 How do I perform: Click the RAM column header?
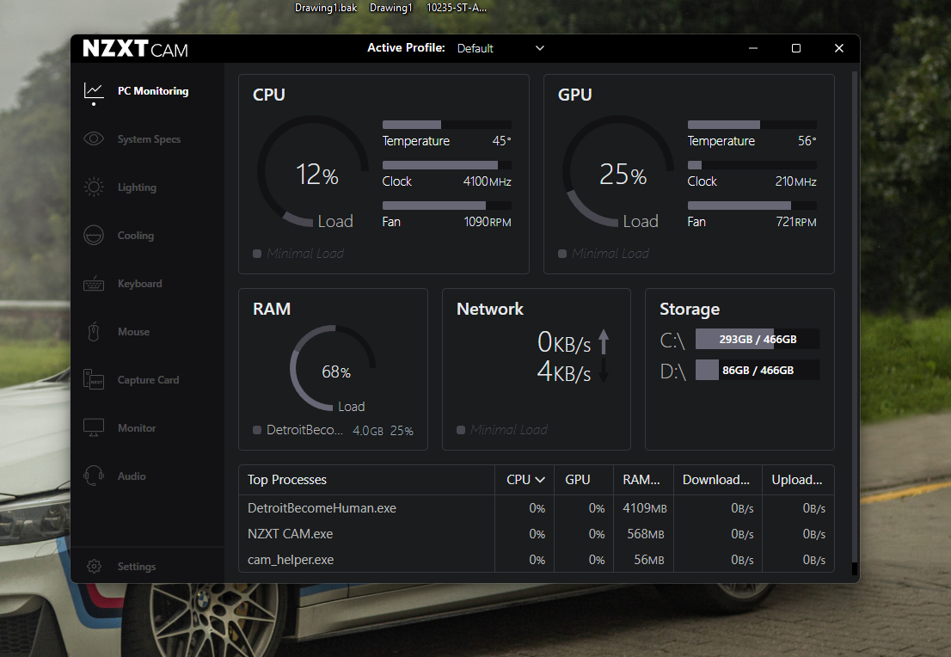point(641,480)
